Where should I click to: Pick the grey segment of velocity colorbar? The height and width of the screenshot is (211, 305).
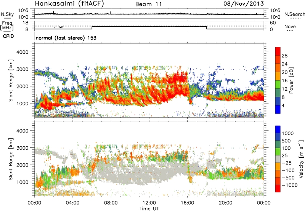point(278,159)
